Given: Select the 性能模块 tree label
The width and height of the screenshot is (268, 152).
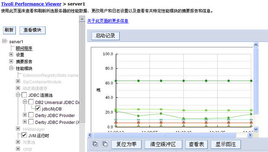Looking at the screenshot, I should click(x=24, y=68).
